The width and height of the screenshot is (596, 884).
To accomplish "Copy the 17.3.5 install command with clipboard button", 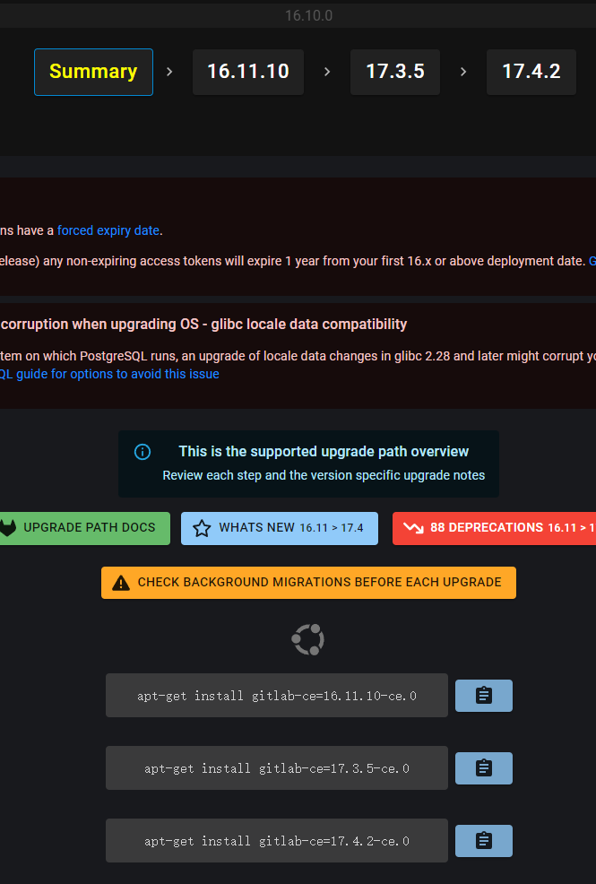I will coord(484,767).
